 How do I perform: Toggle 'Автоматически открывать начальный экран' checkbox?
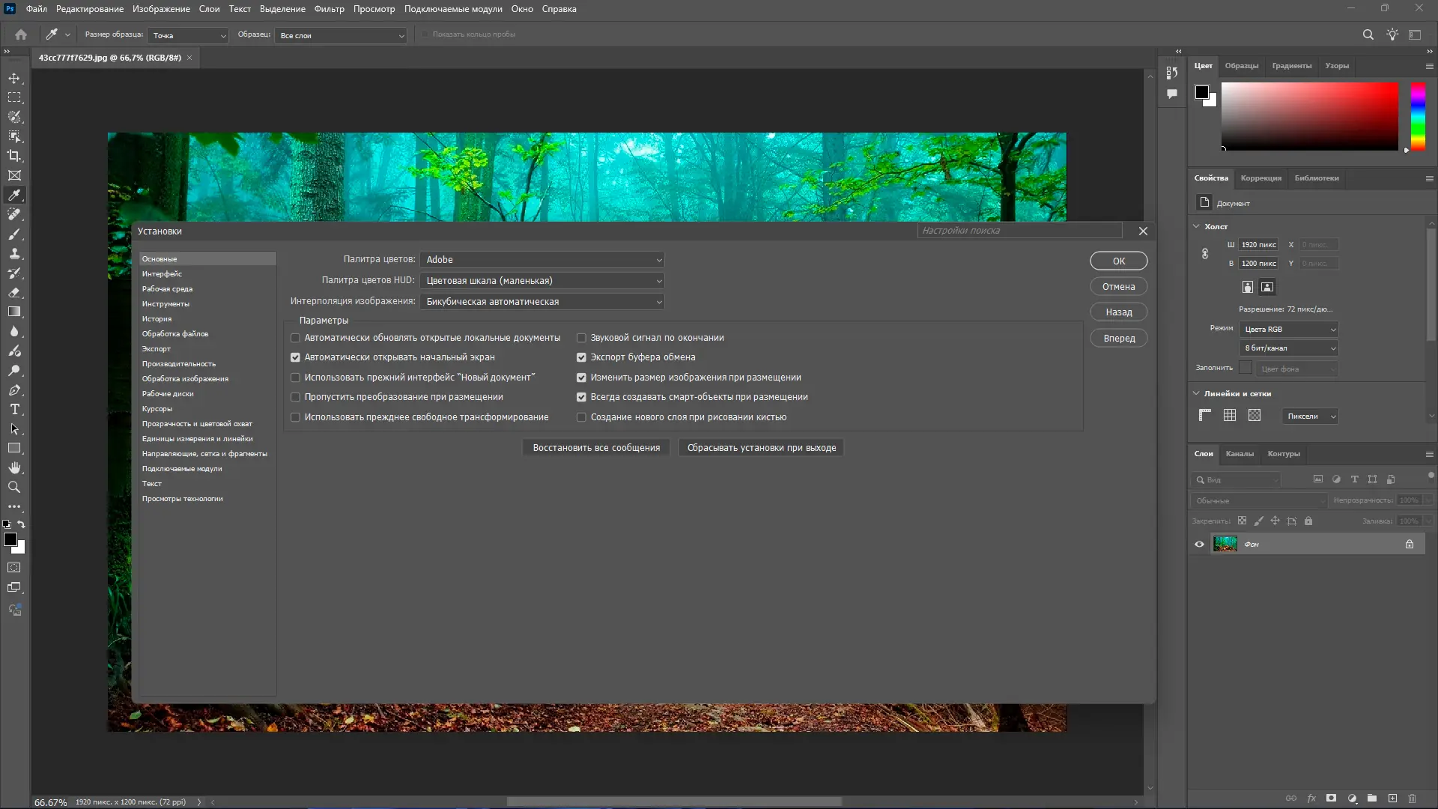295,357
